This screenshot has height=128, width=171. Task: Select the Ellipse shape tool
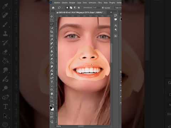[x=52, y=90]
